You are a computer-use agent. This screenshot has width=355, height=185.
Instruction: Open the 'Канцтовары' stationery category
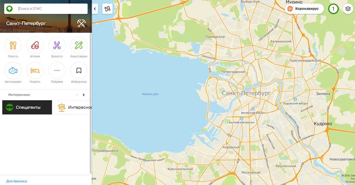[x=79, y=47]
